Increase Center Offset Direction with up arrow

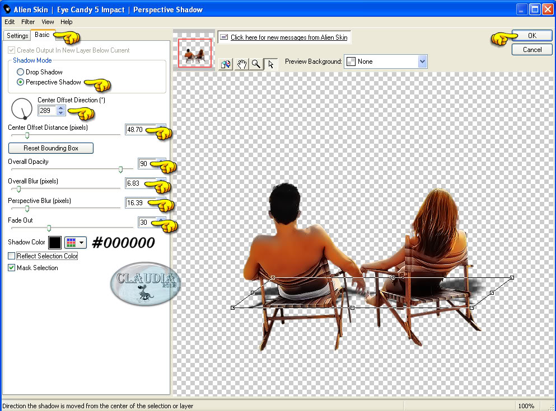click(x=61, y=108)
